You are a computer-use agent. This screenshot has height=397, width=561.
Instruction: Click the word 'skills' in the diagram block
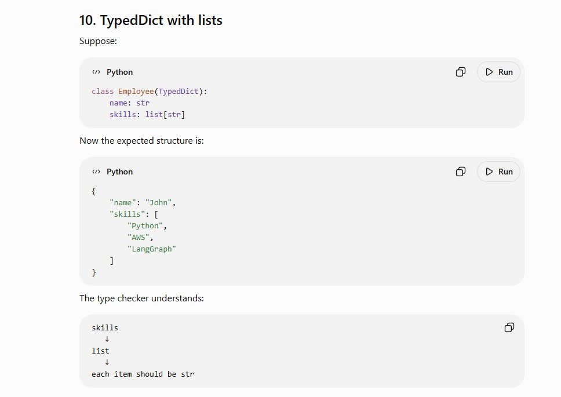point(105,327)
